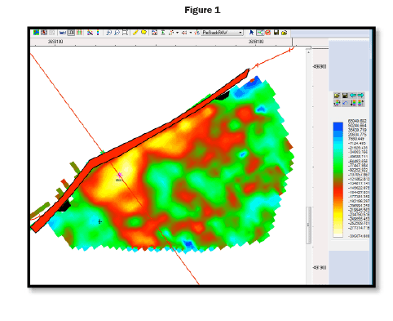Toggle the red grid display icon
393x321 pixels.
tap(79, 33)
